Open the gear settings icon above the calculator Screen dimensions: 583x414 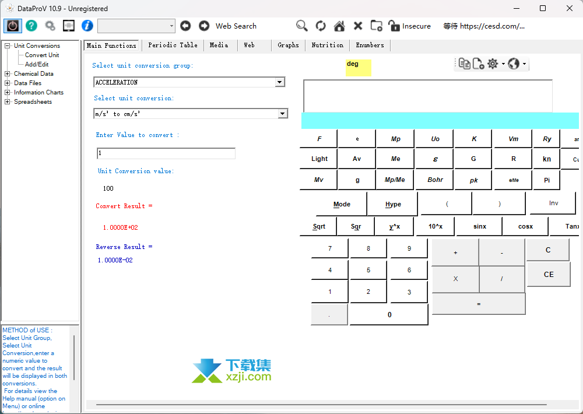(493, 64)
